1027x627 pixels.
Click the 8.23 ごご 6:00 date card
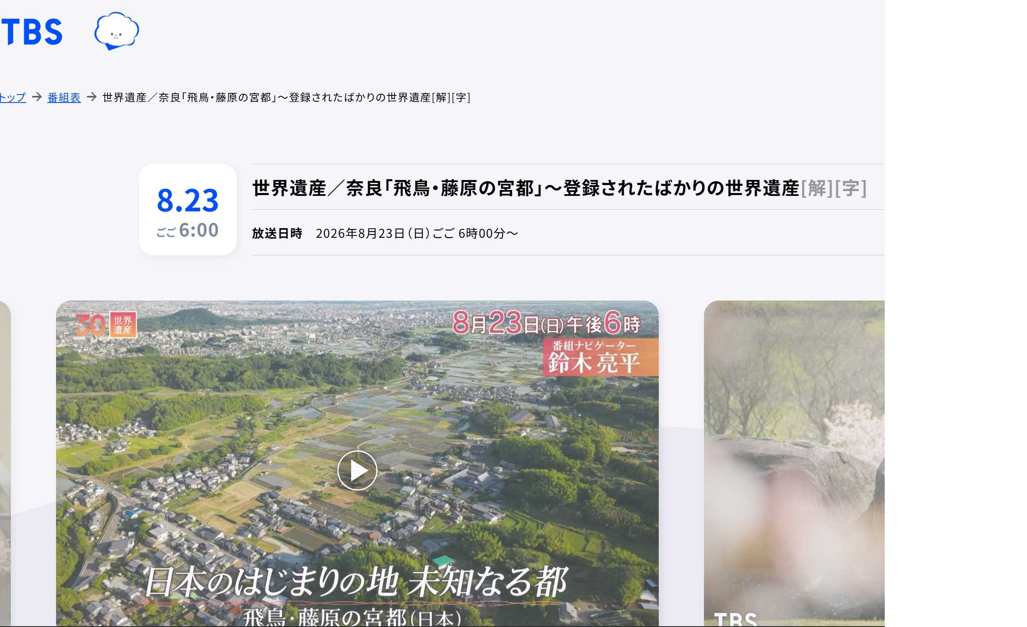pyautogui.click(x=188, y=209)
